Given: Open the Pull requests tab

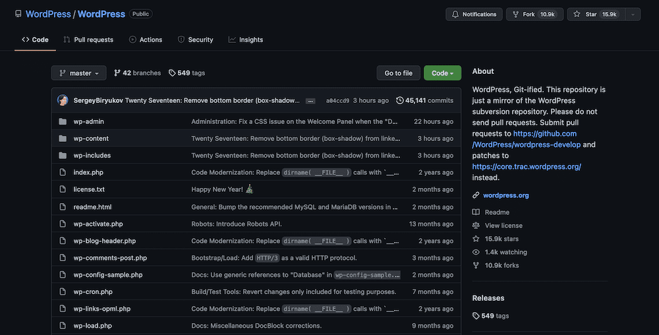Looking at the screenshot, I should 88,40.
